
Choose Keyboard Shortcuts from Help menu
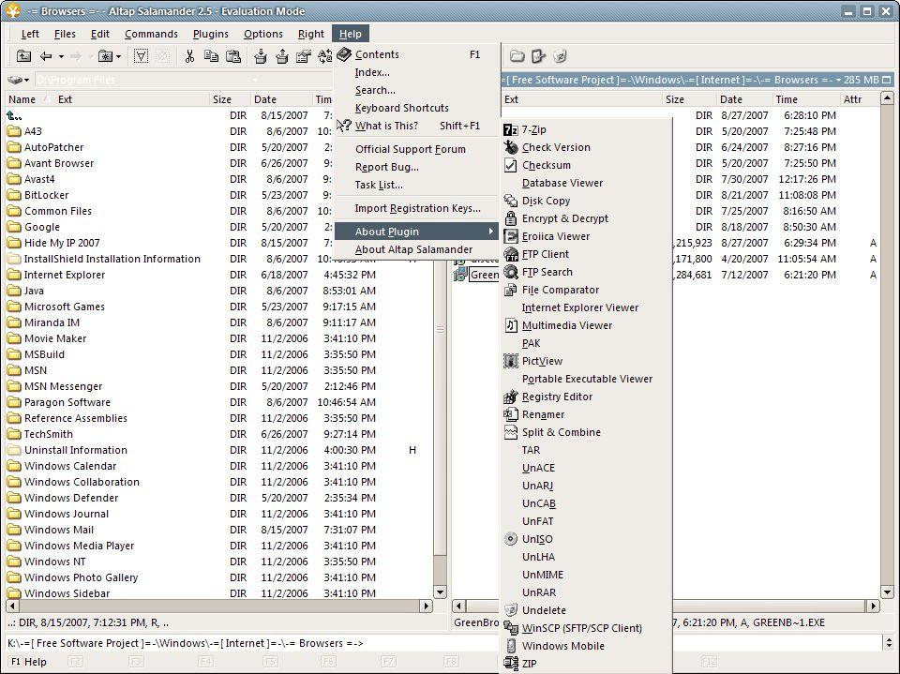point(401,108)
